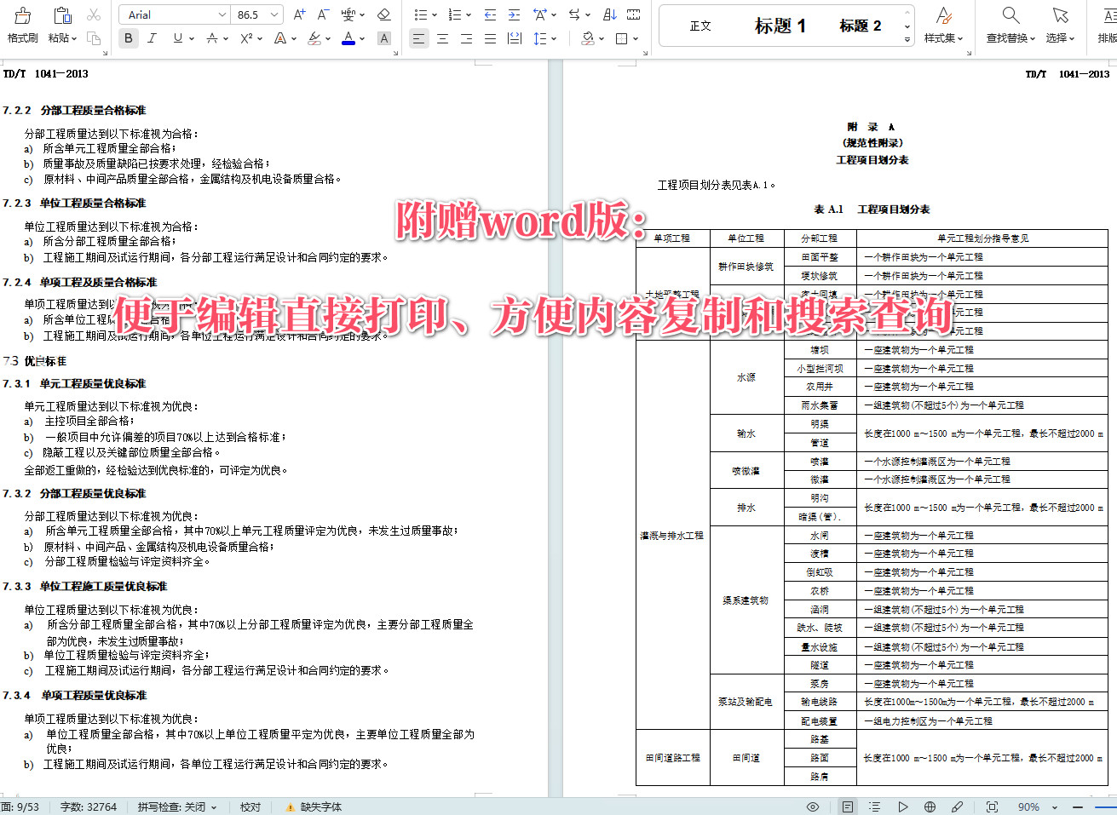
Task: Toggle the eye-protection mode icon in status bar
Action: [812, 806]
